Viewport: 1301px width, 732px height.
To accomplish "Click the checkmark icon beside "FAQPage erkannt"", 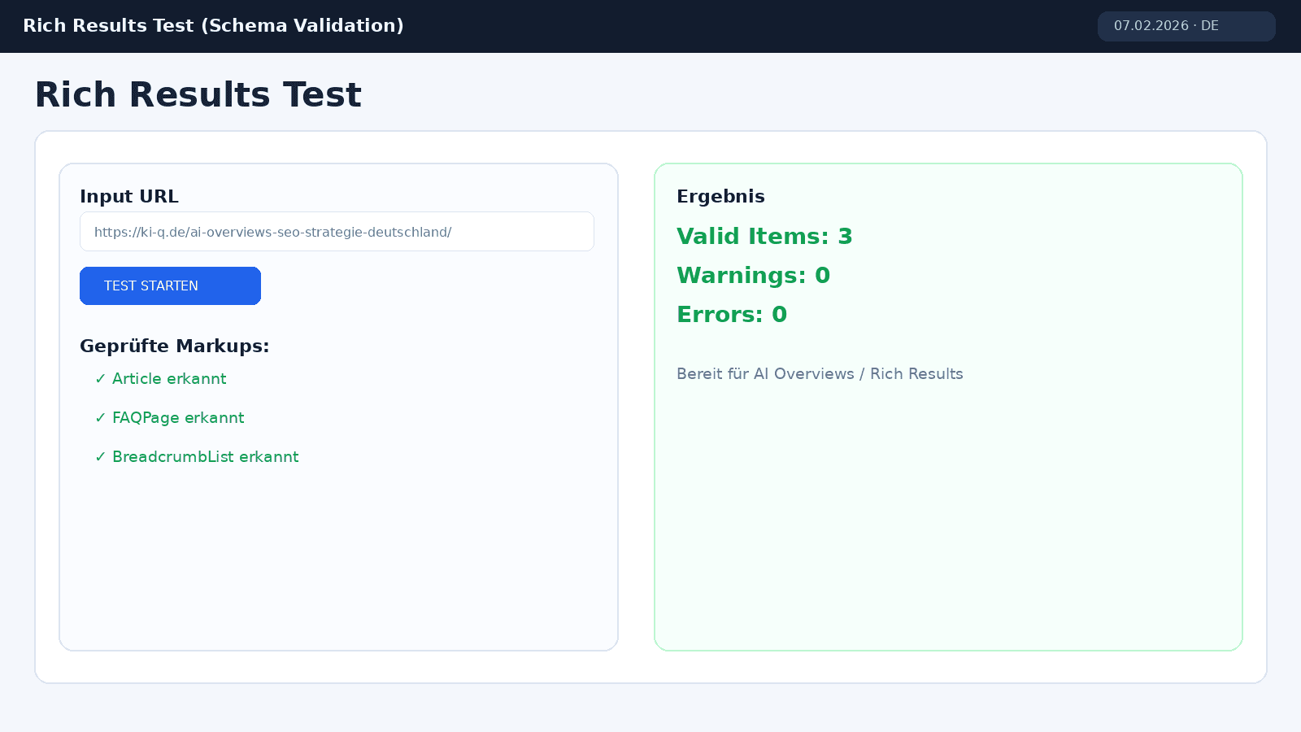I will pyautogui.click(x=101, y=417).
